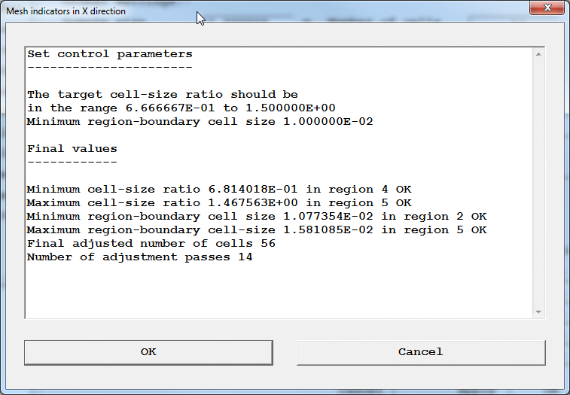The image size is (570, 395).
Task: Click the scrollbar down arrow
Action: pos(538,311)
